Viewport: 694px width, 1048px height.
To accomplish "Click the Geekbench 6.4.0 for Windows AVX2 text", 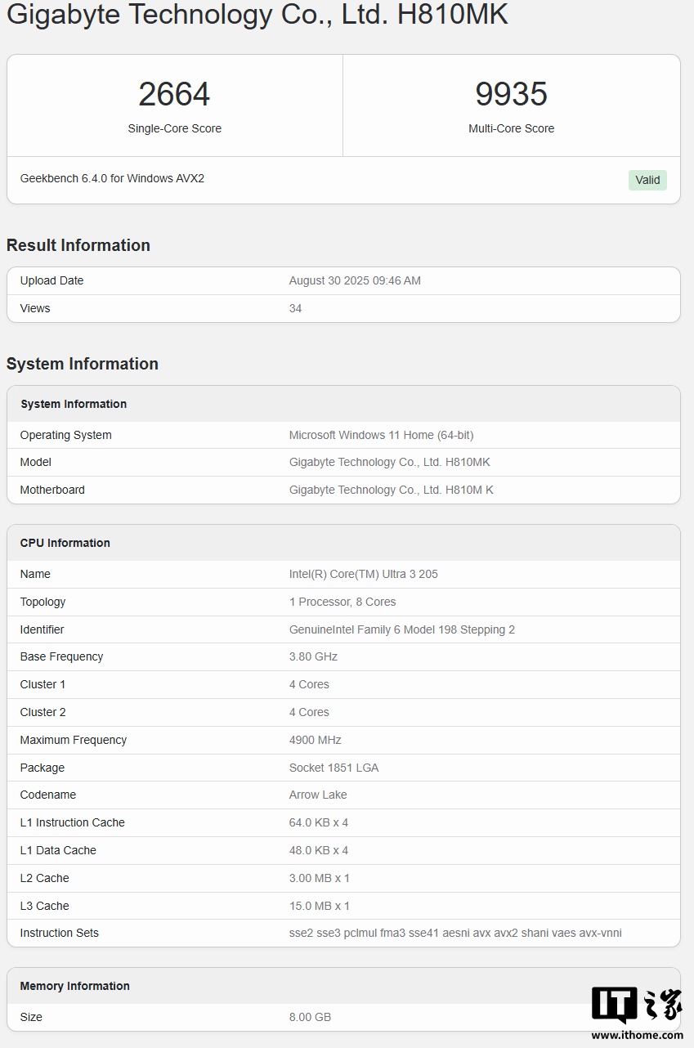I will point(112,178).
